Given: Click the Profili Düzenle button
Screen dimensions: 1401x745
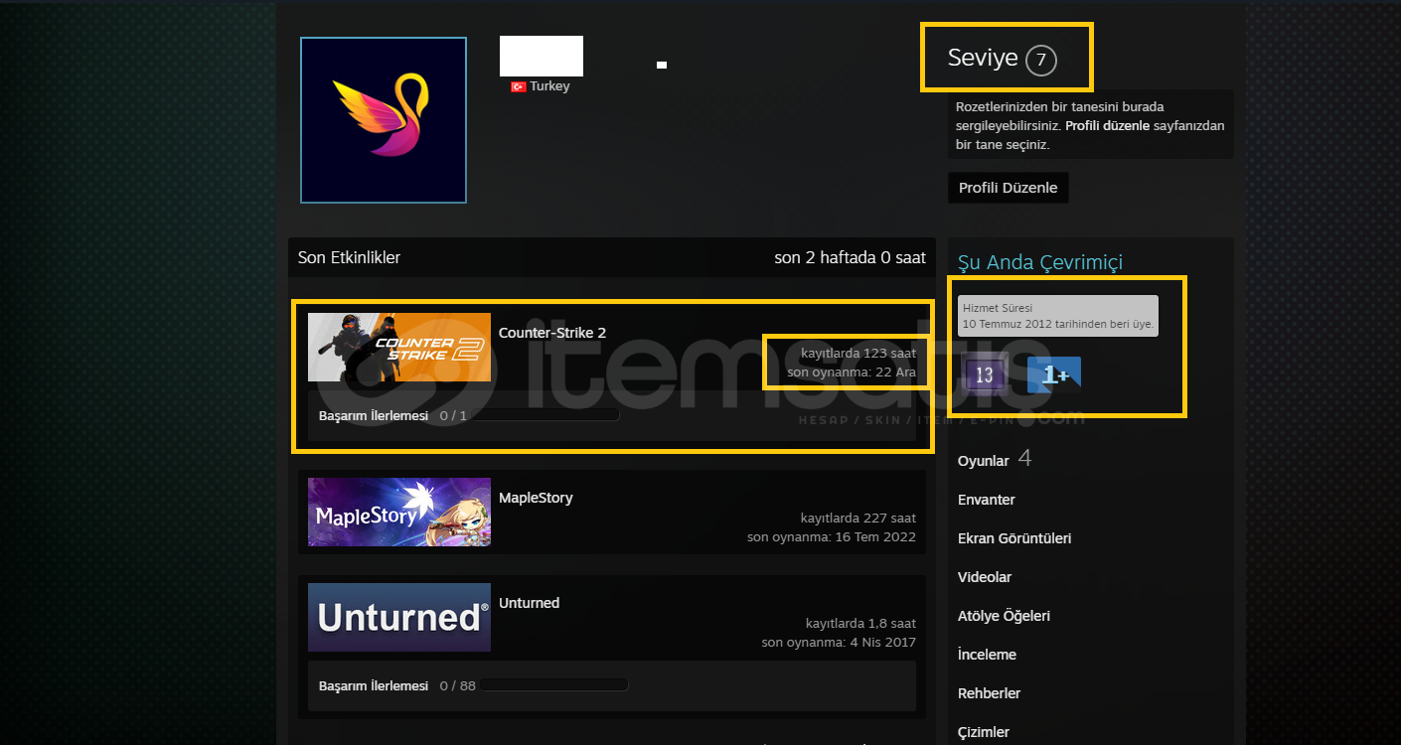Looking at the screenshot, I should coord(1009,188).
